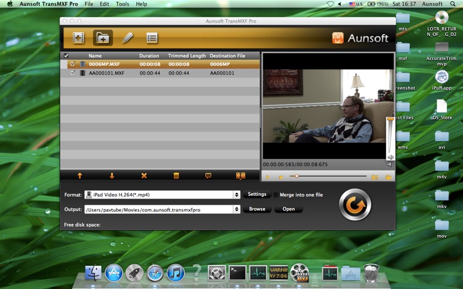Screen dimensions: 463x289
Task: Click the Output path field
Action: [159, 209]
